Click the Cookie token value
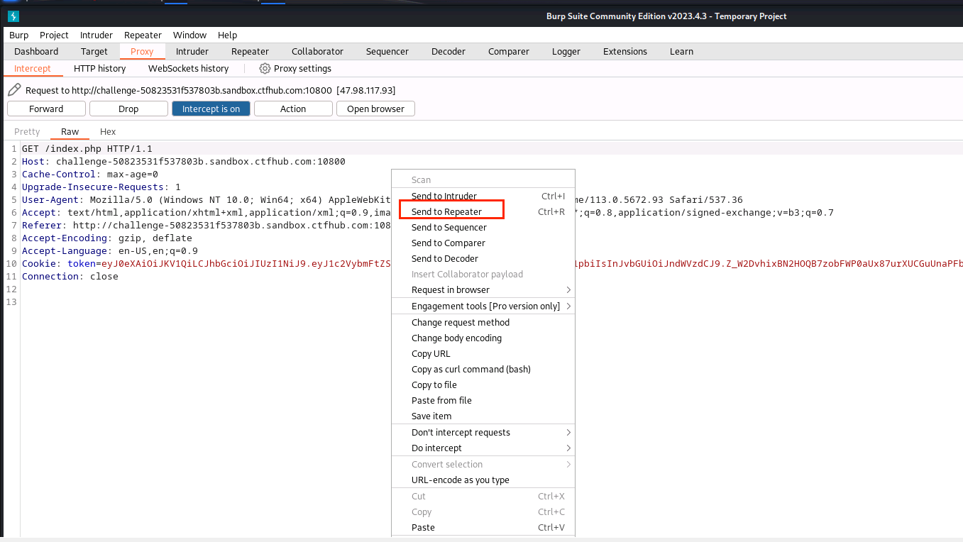963x542 pixels. tap(246, 263)
